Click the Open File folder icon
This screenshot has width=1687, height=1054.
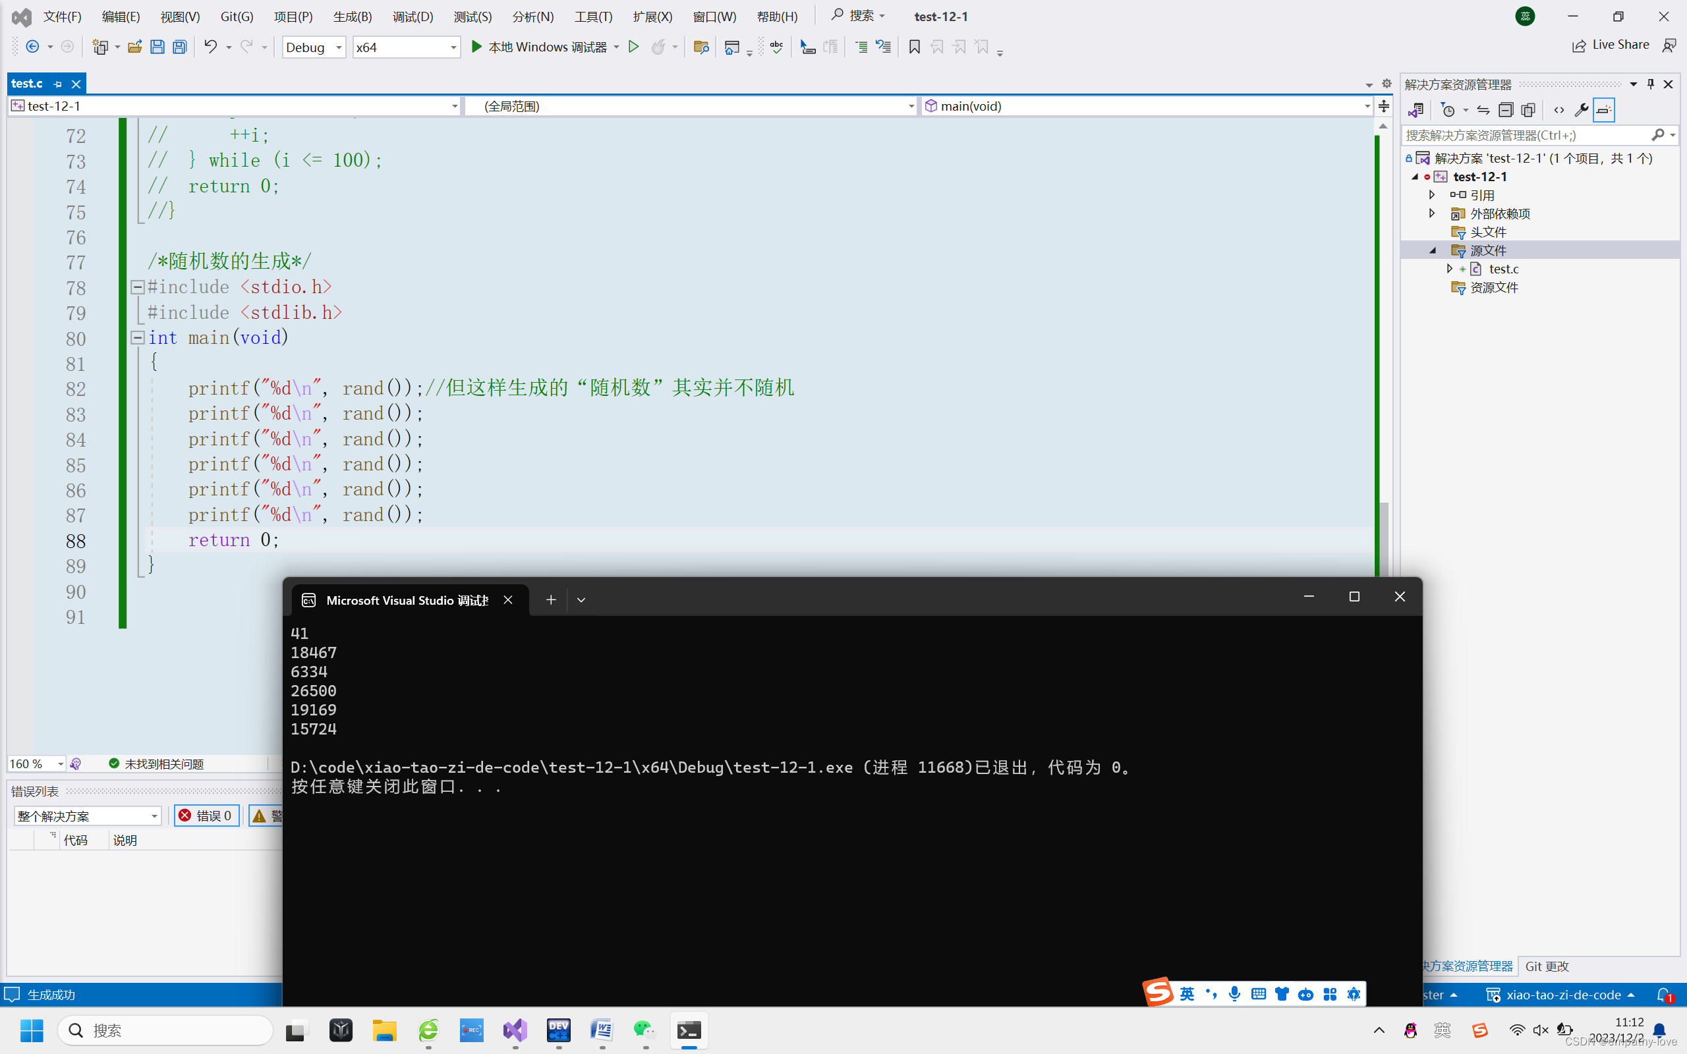point(134,47)
